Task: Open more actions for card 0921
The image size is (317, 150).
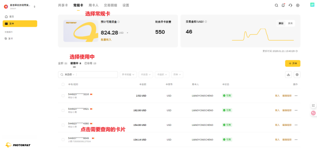Action: click(296, 110)
